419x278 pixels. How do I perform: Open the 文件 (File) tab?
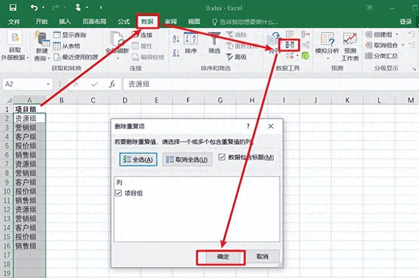14,22
